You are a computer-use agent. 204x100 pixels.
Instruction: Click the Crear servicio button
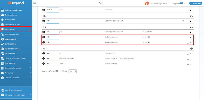coord(196,3)
